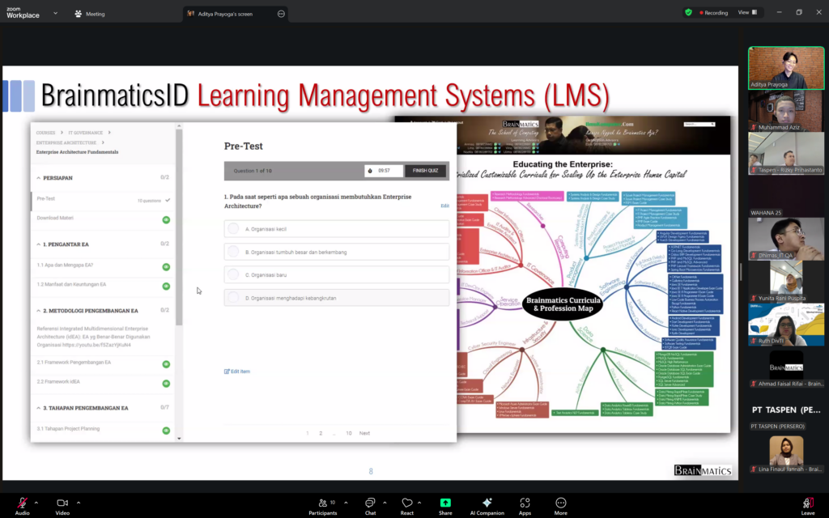Image resolution: width=829 pixels, height=518 pixels.
Task: Unmute the microphone with the Audio icon
Action: (x=22, y=503)
